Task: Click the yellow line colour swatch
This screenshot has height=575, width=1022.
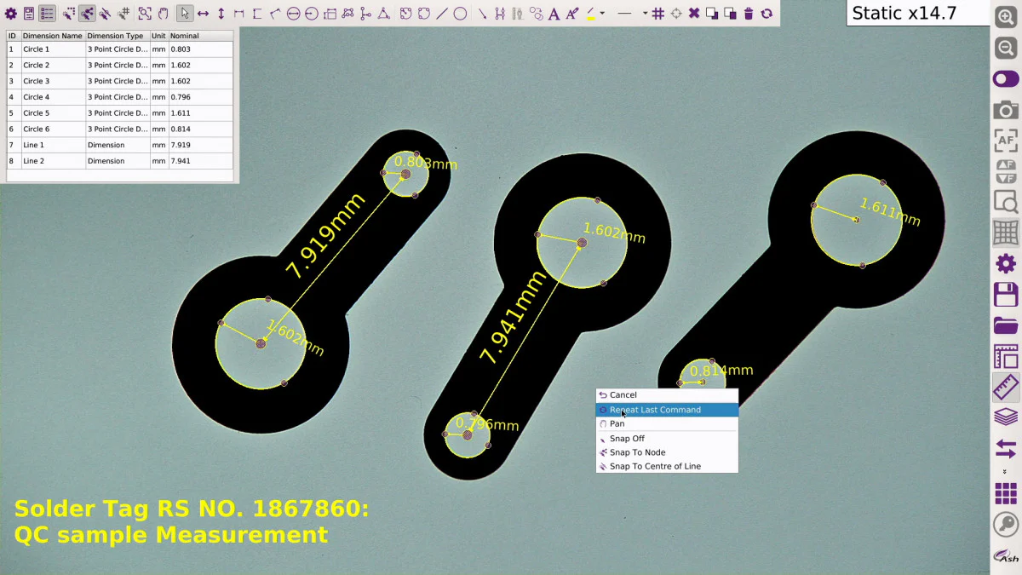Action: point(591,14)
